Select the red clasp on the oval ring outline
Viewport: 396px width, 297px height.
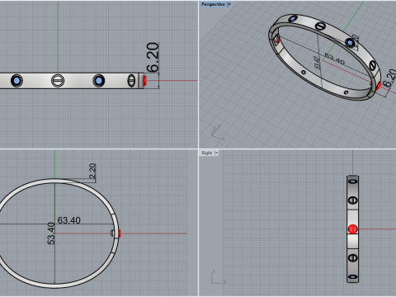click(x=120, y=233)
